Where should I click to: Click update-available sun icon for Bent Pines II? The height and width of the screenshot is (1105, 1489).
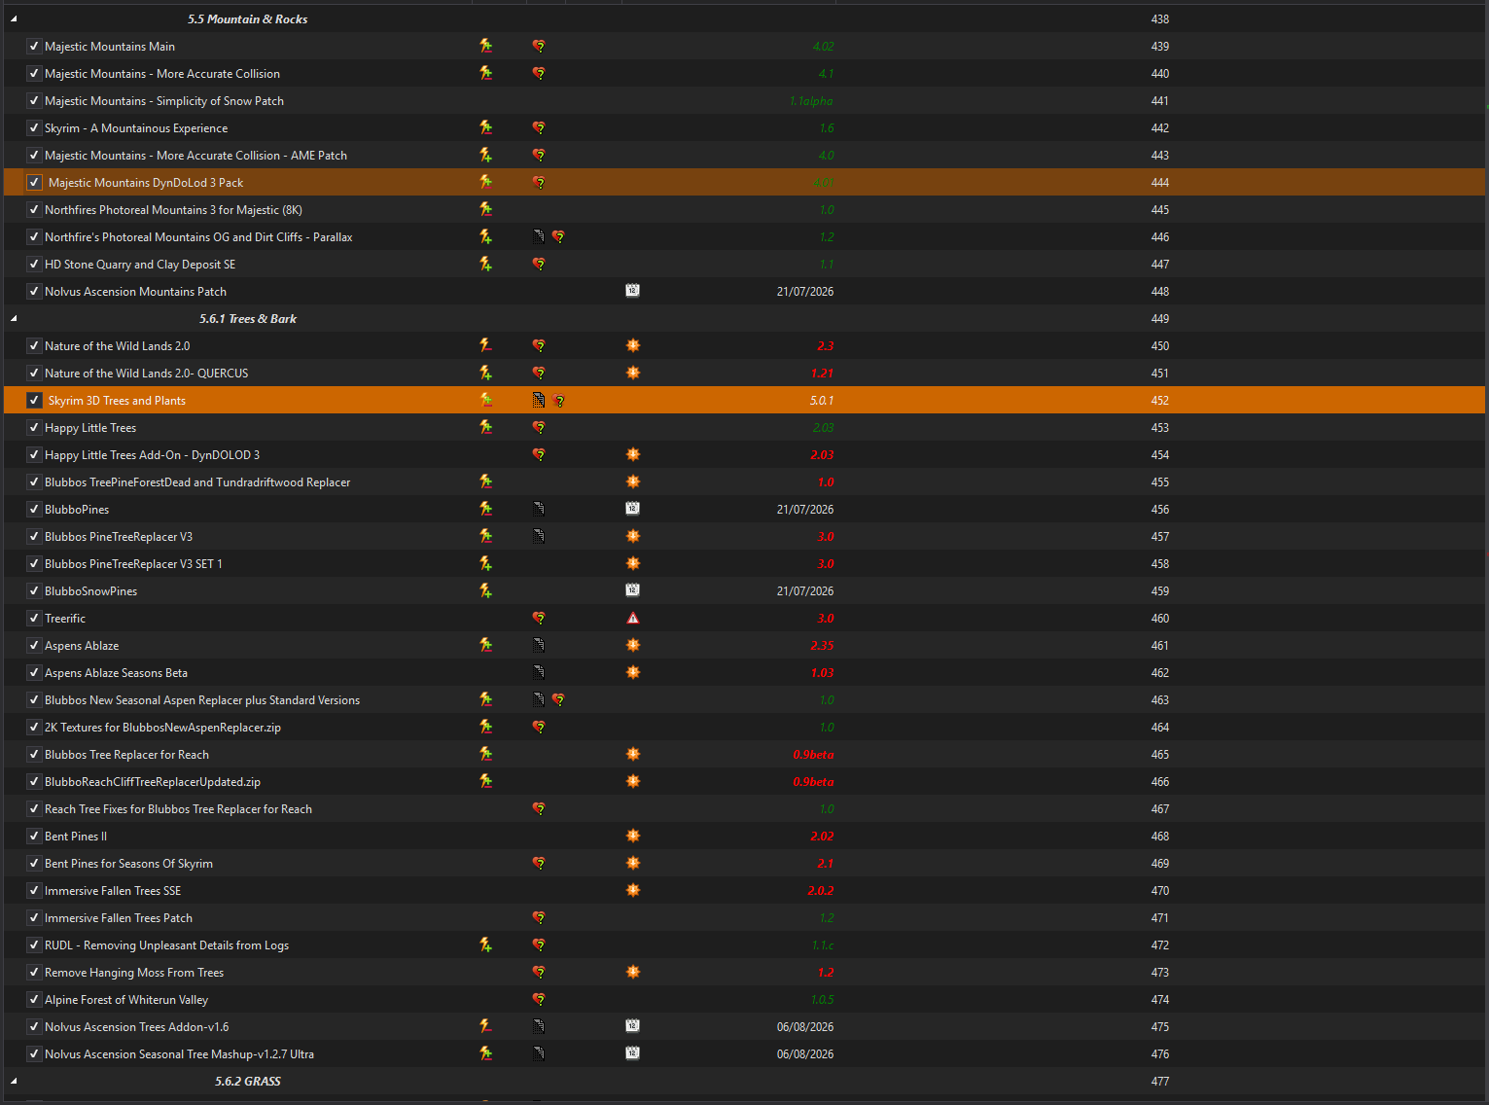[x=633, y=836]
